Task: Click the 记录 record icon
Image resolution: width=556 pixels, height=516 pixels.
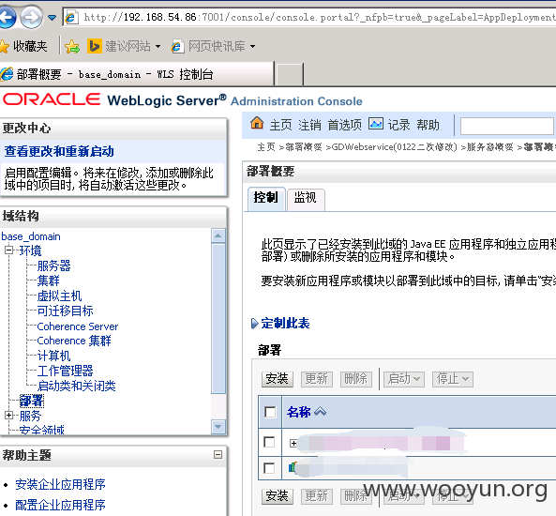Action: pyautogui.click(x=376, y=124)
